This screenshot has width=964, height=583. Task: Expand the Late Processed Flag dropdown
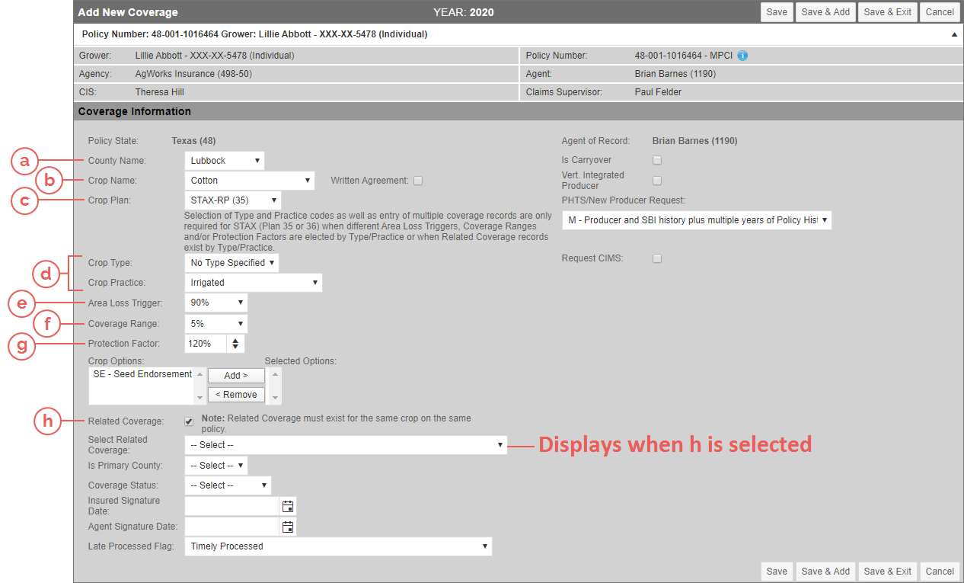pyautogui.click(x=338, y=546)
